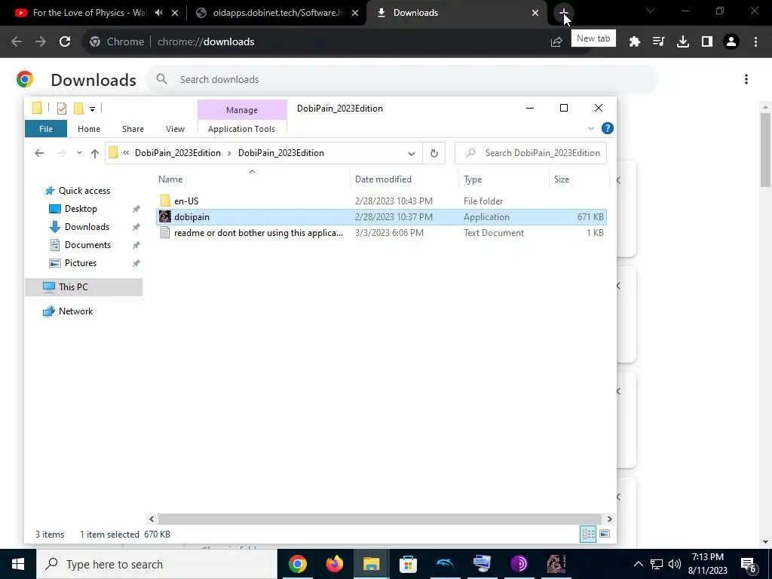Refresh the Explorer folder view
This screenshot has height=579, width=772.
coord(433,153)
